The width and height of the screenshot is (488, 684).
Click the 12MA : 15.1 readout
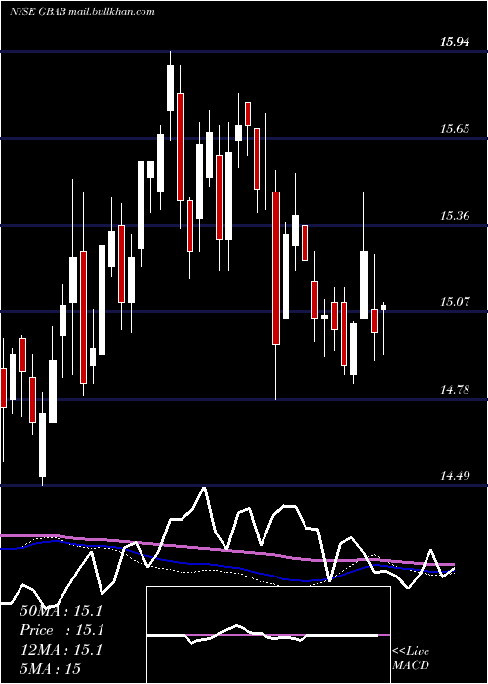(61, 650)
